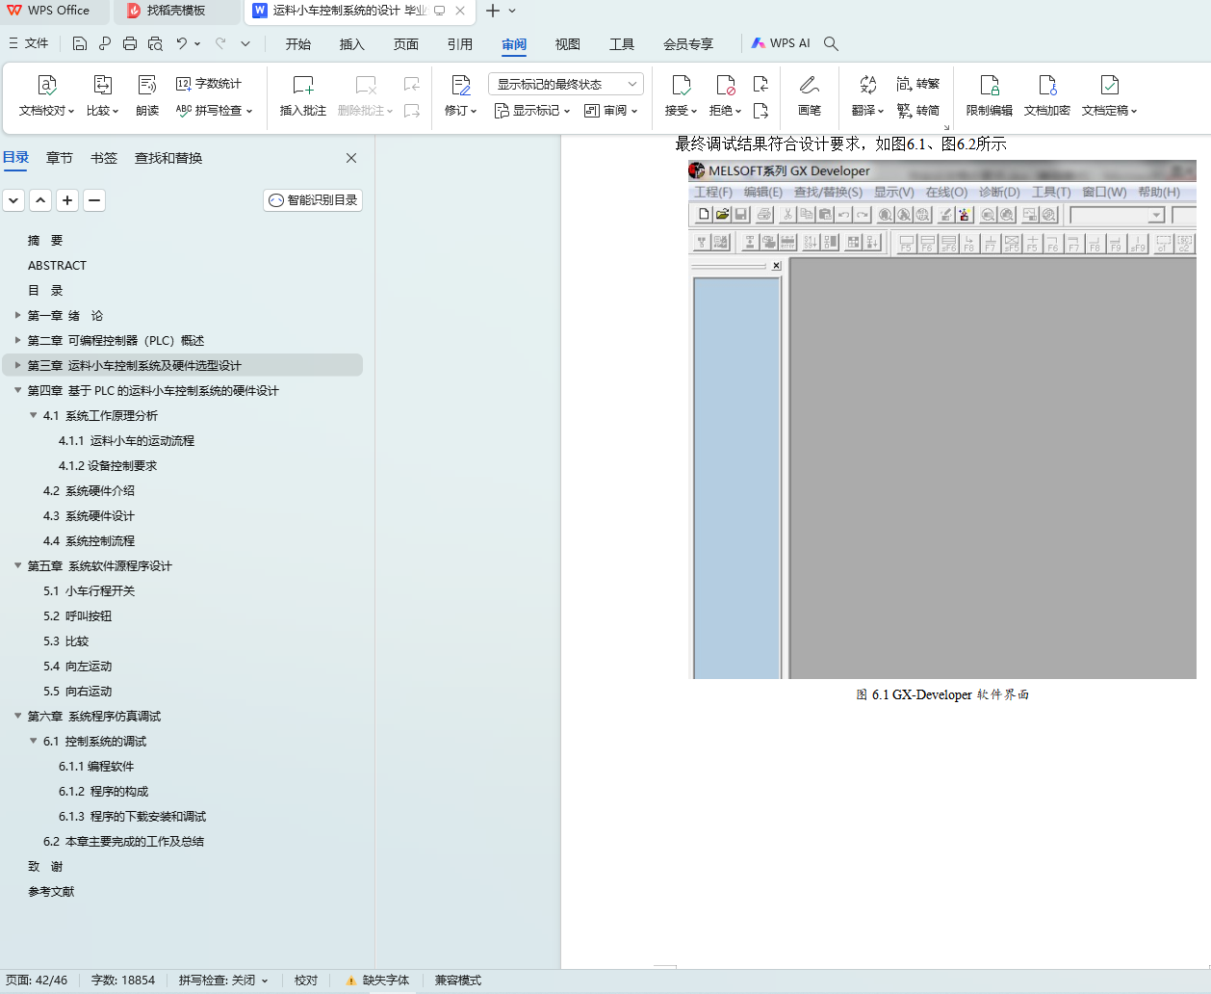The height and width of the screenshot is (994, 1211).
Task: Collapse the 第四章 outline node
Action: tap(17, 390)
